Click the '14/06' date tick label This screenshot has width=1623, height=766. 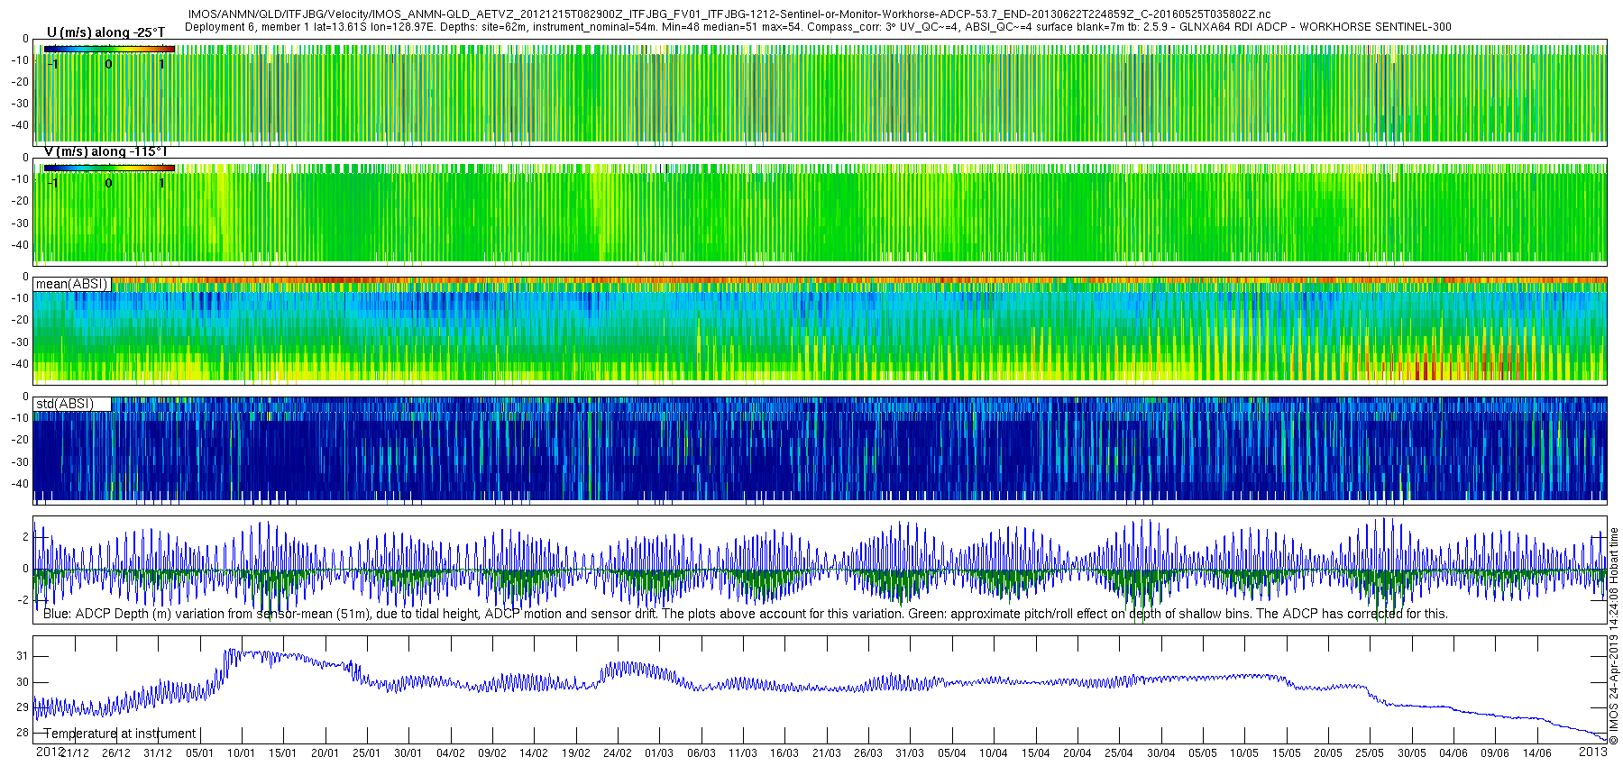(1537, 753)
